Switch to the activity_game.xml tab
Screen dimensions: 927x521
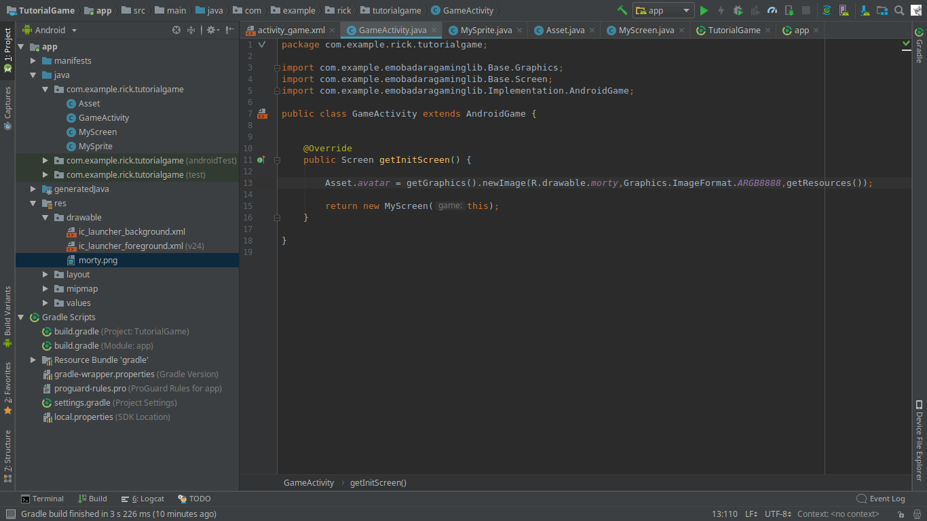290,31
